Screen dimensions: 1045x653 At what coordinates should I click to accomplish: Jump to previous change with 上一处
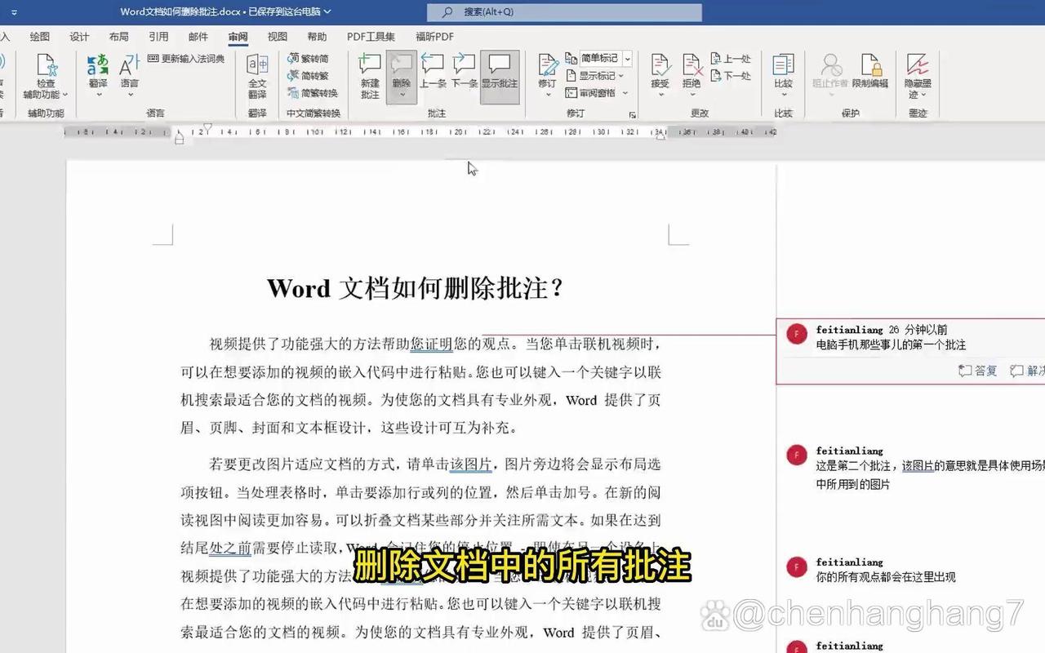click(730, 59)
